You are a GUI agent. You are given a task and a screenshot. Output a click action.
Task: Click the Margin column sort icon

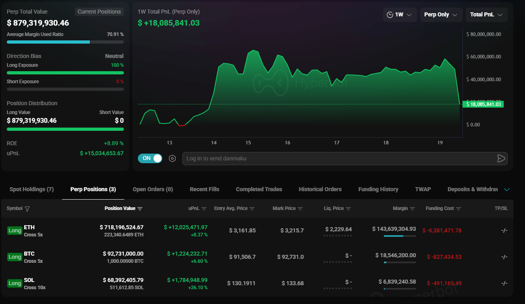[412, 209]
